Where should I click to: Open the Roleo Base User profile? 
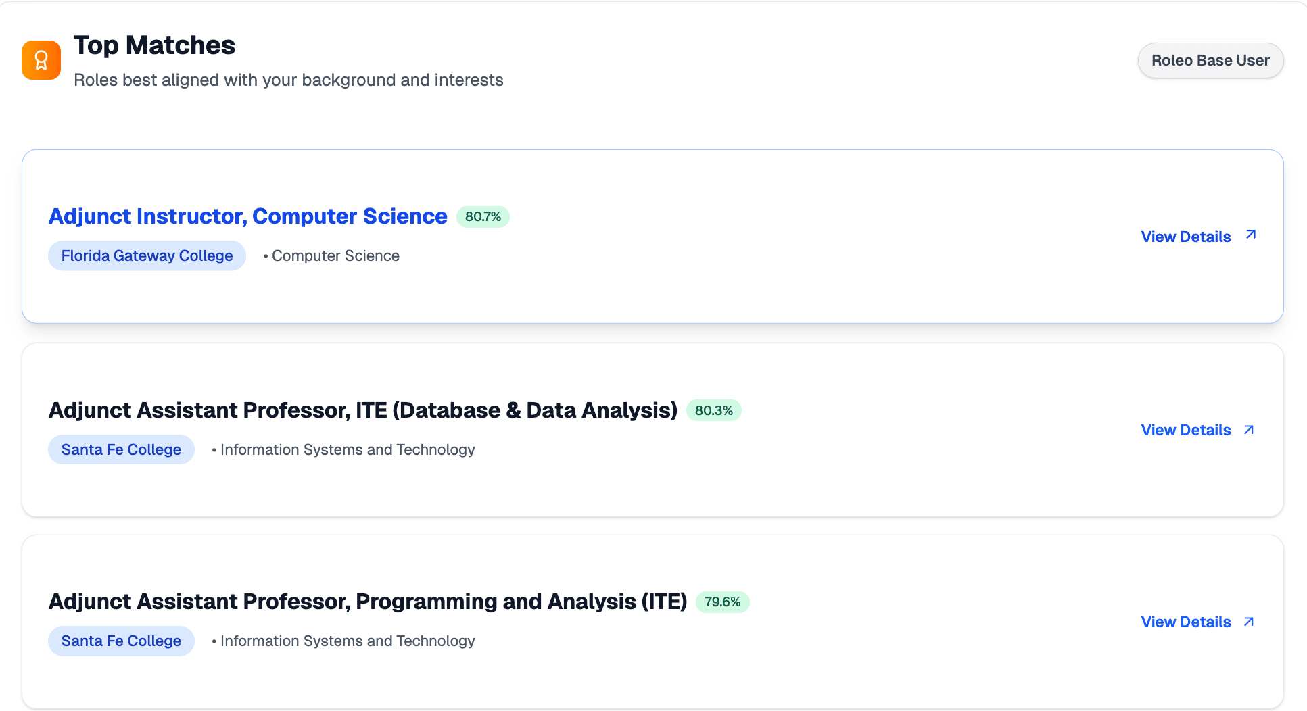(x=1210, y=60)
